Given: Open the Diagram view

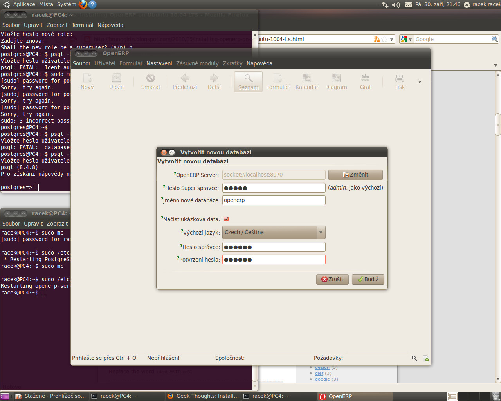Looking at the screenshot, I should pyautogui.click(x=336, y=82).
